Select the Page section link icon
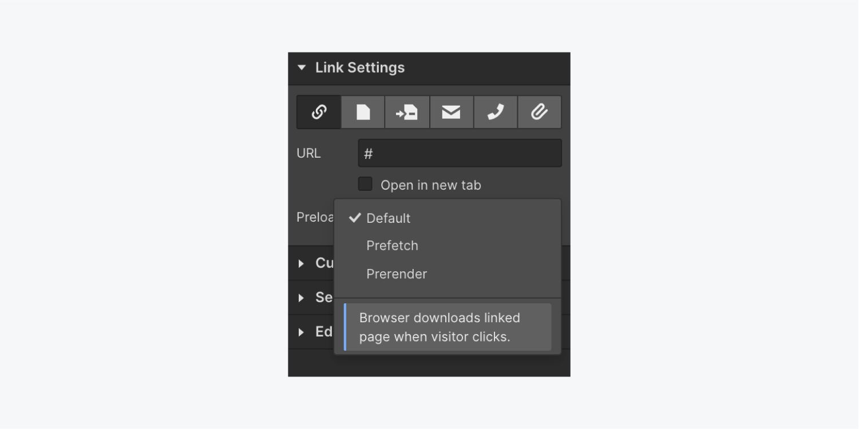The width and height of the screenshot is (859, 429). pos(407,112)
